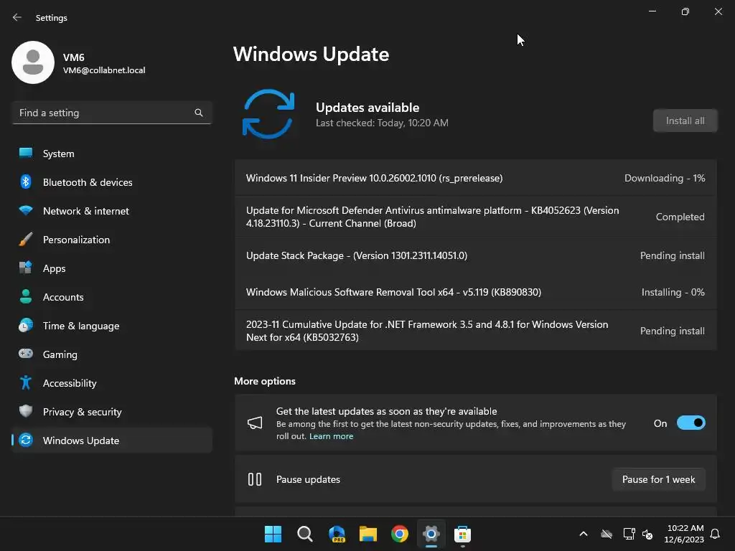Click the Gaming controller icon

click(x=26, y=354)
